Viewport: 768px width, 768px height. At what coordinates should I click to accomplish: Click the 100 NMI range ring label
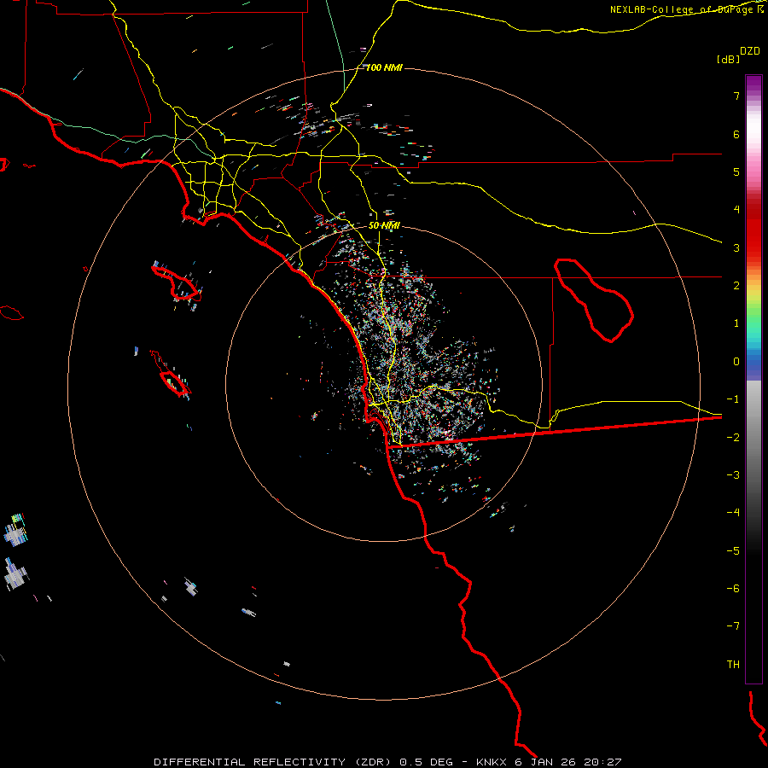[384, 67]
